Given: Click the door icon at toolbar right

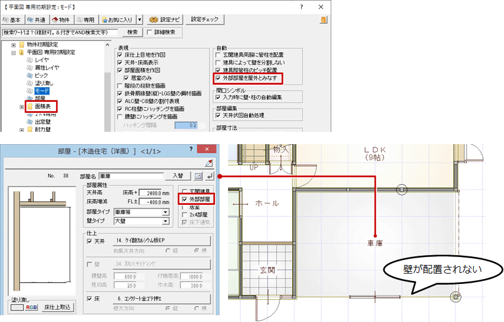Looking at the screenshot, I should click(x=322, y=20).
